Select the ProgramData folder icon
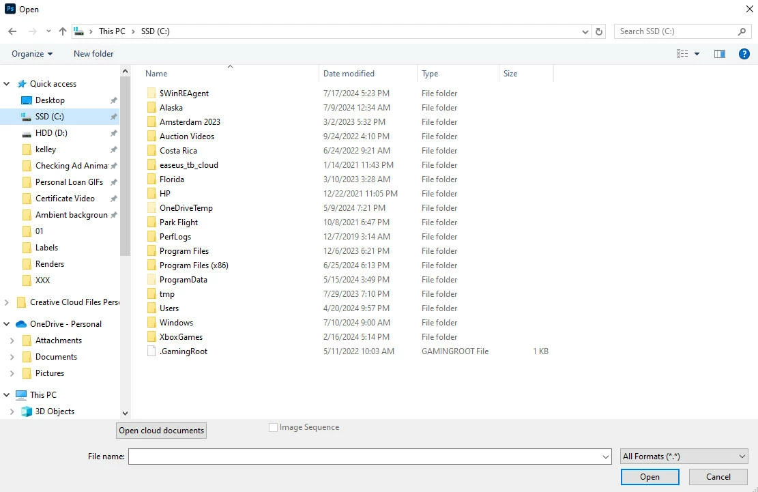This screenshot has height=492, width=758. [x=151, y=279]
